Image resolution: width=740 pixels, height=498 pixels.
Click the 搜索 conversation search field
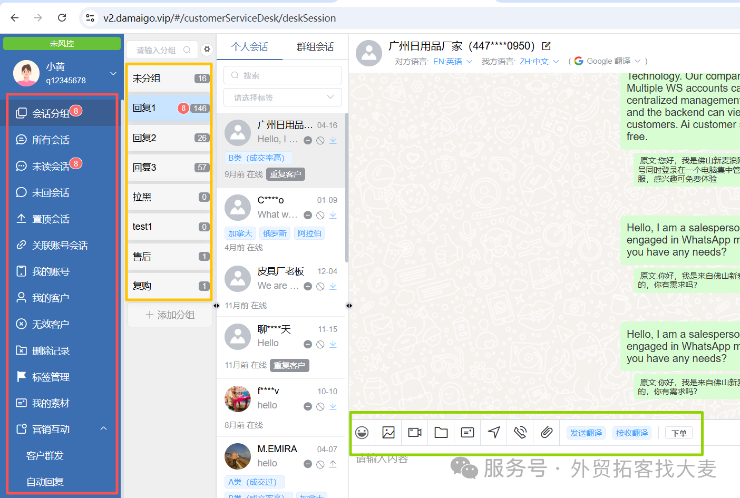[283, 75]
